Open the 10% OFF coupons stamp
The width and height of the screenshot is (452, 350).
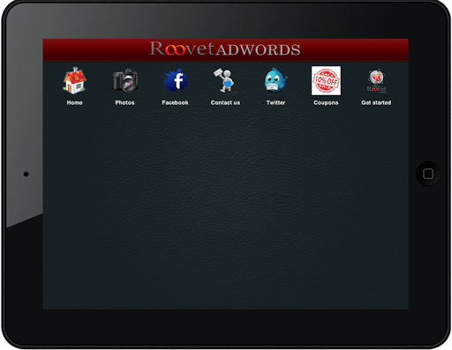(x=326, y=80)
